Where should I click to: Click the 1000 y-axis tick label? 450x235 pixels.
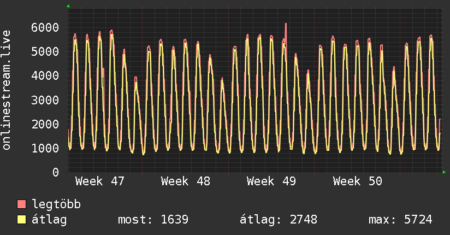tap(45, 148)
